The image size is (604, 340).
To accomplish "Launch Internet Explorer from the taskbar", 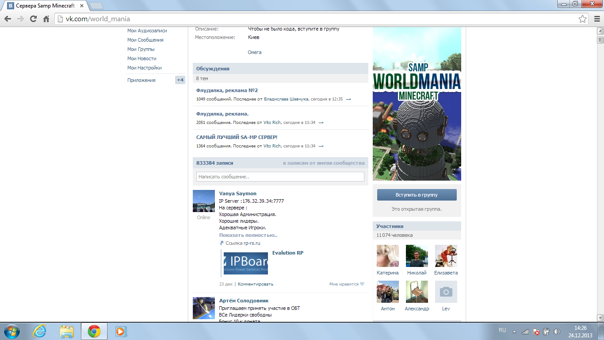I will [39, 331].
